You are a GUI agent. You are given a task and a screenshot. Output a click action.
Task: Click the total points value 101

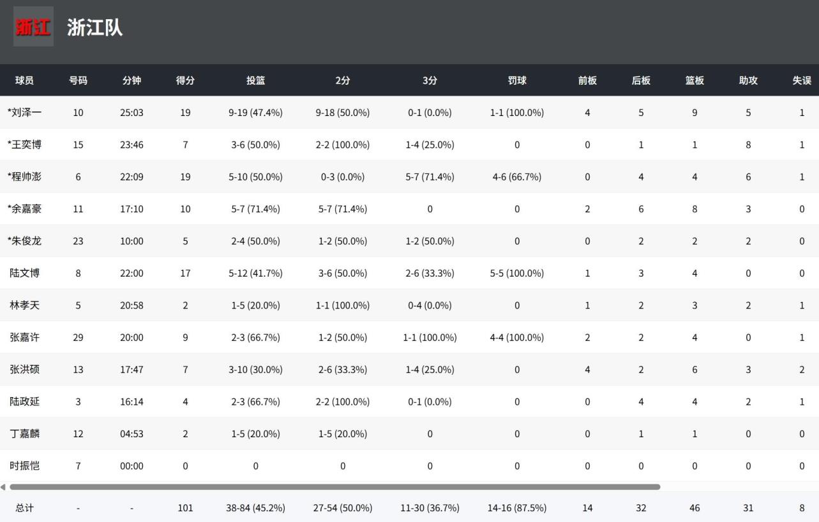pos(185,508)
